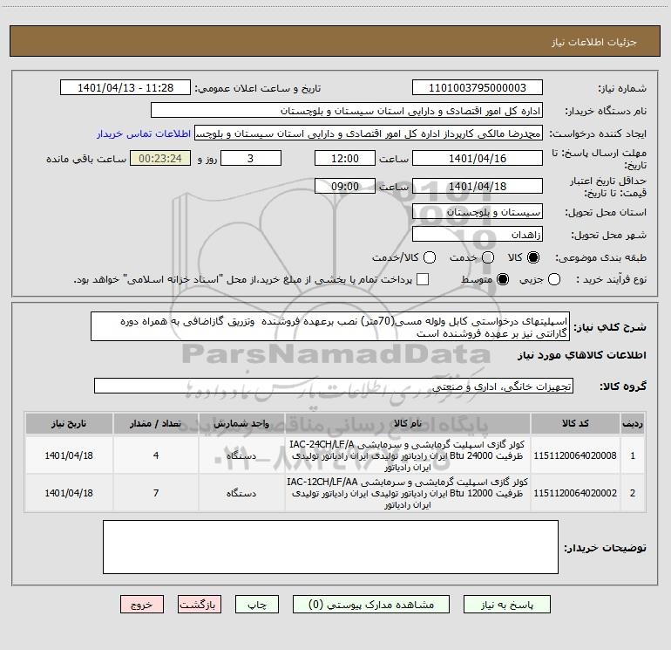Viewport: 671px width, 650px height.
Task: Click the واحد شمارش column header
Action: click(x=241, y=423)
